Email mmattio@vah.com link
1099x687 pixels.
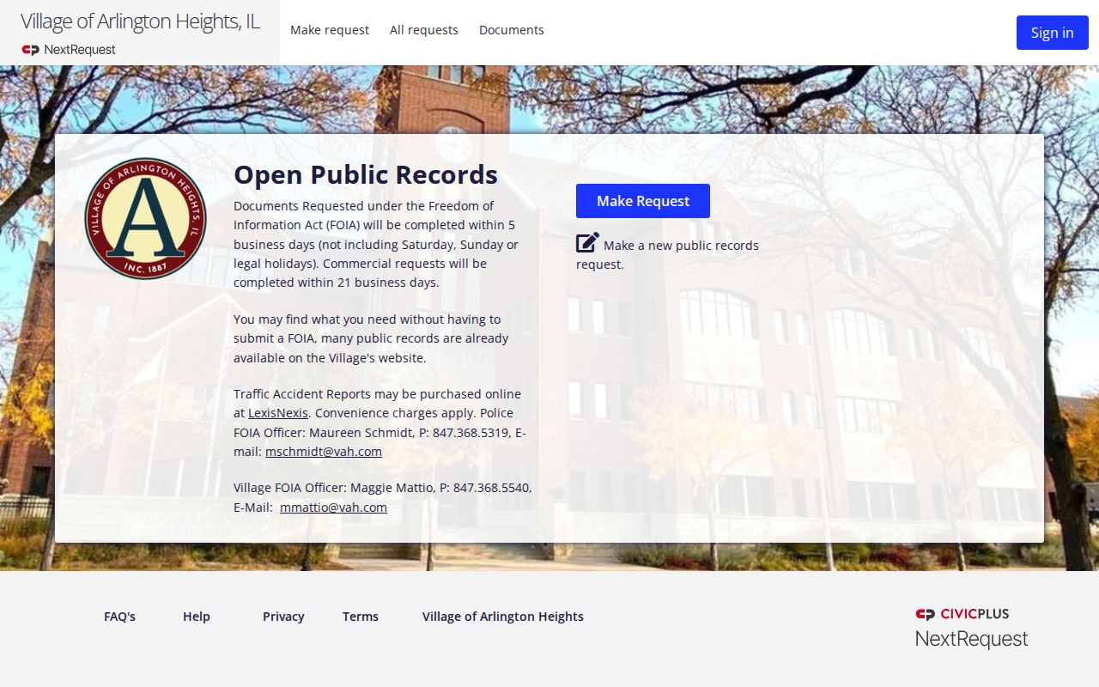[x=333, y=508]
